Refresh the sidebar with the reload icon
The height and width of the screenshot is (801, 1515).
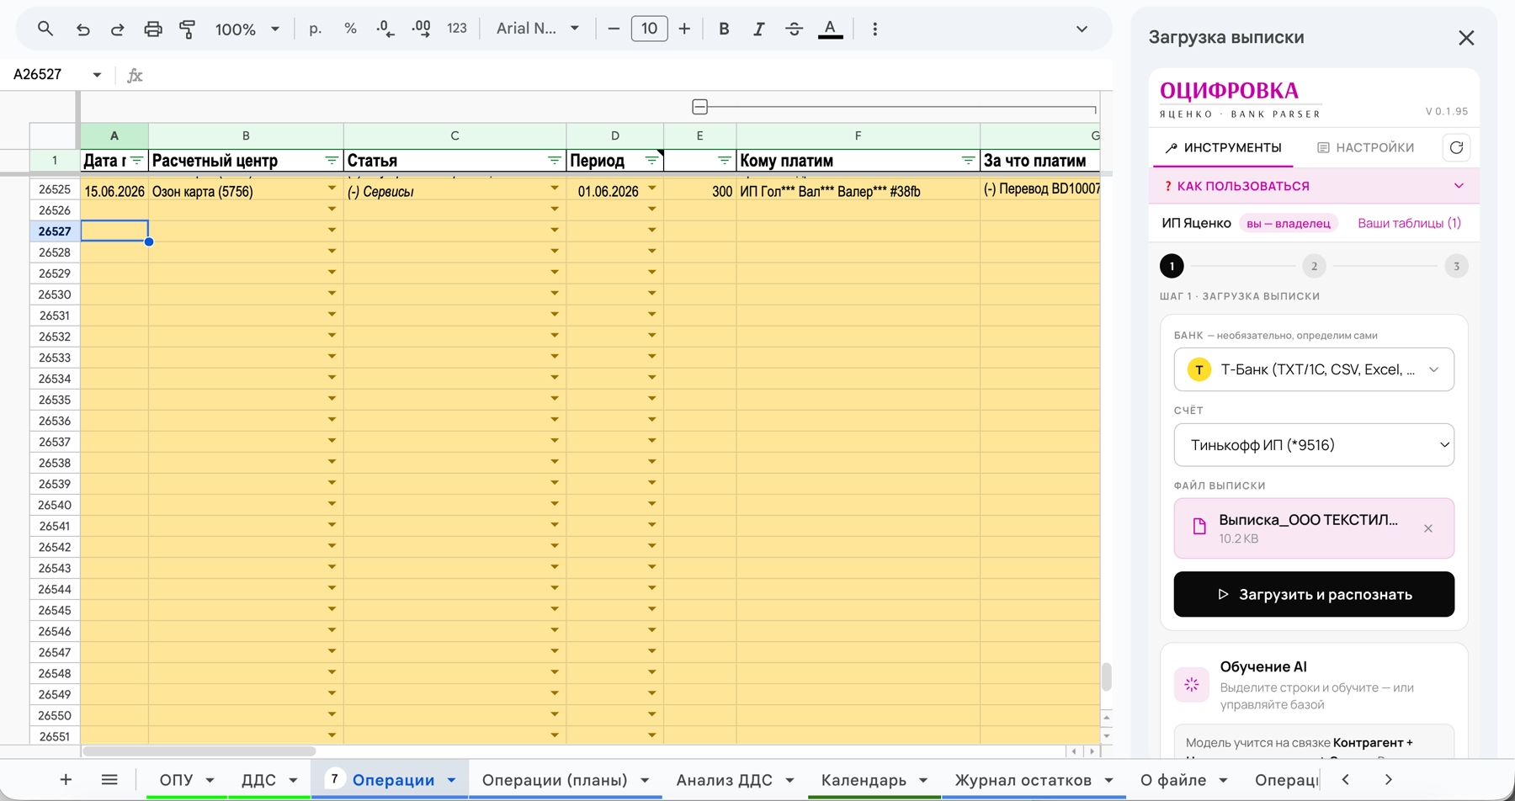pos(1456,147)
